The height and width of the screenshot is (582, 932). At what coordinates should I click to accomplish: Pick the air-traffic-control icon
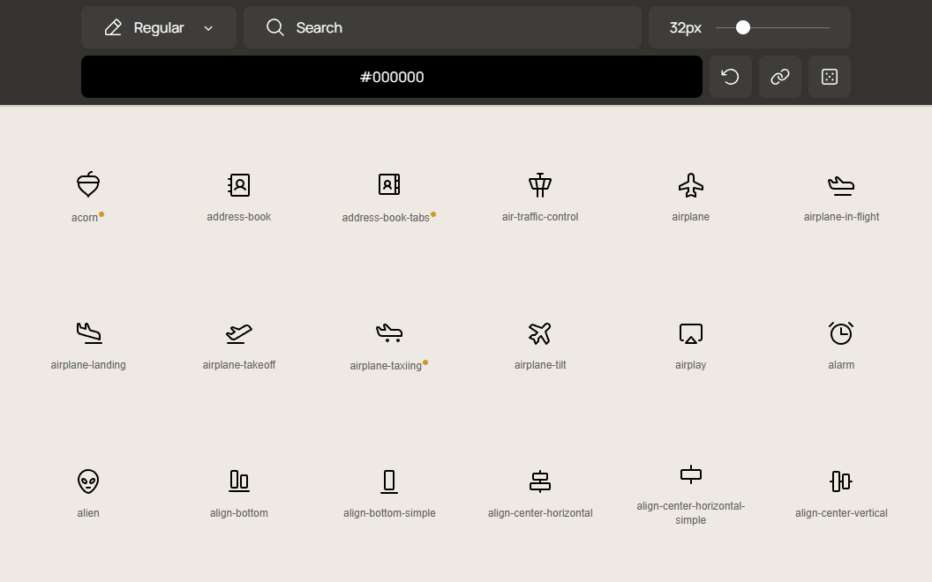540,185
